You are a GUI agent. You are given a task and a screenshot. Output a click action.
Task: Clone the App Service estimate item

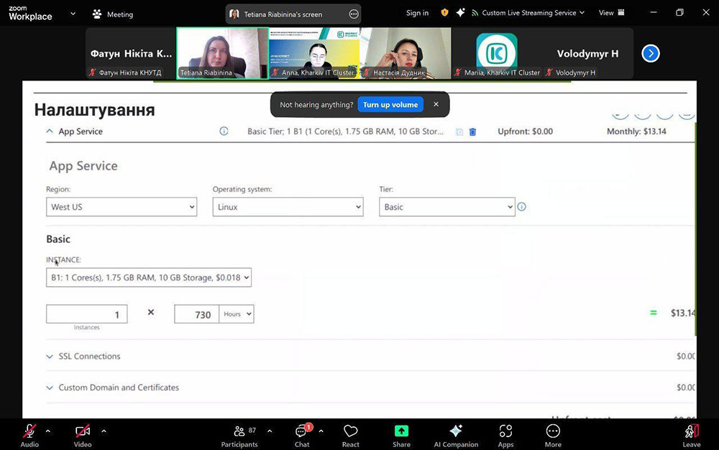459,132
